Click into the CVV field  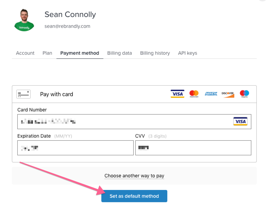[x=193, y=148]
